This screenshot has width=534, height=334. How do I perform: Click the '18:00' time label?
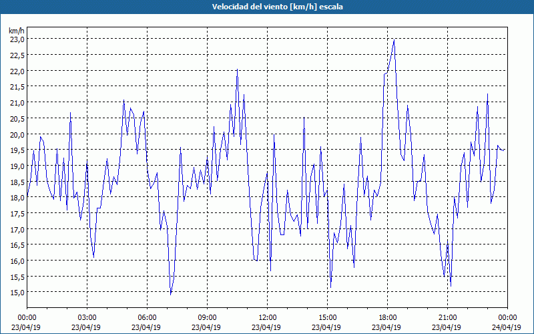(x=387, y=318)
